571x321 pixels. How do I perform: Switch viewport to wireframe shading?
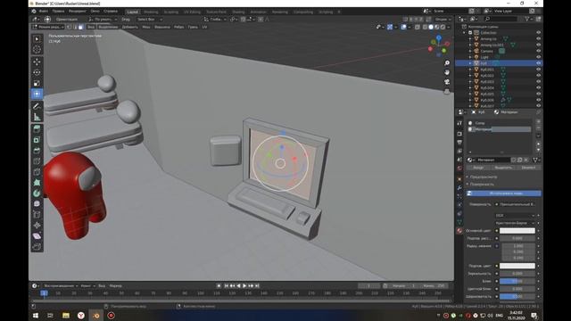pos(425,27)
